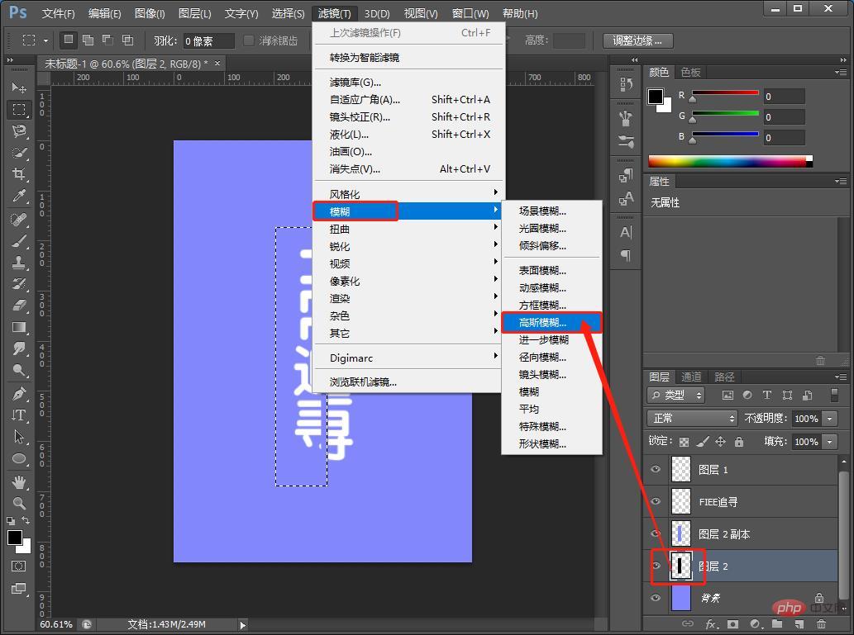This screenshot has height=635, width=854.
Task: Select the Crop tool
Action: point(19,174)
